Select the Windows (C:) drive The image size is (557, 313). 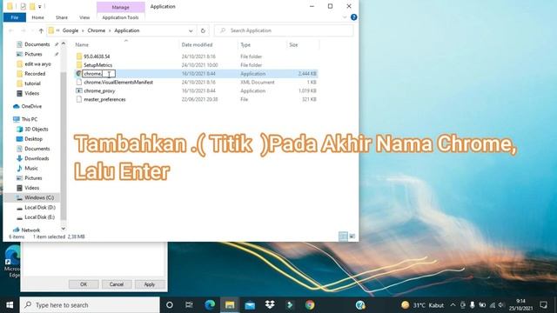(39, 197)
